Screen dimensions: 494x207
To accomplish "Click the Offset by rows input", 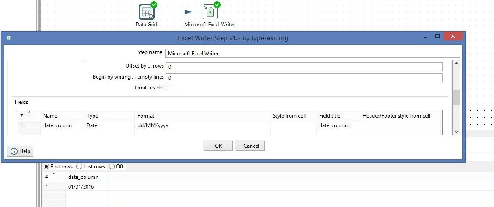I will tap(304, 67).
